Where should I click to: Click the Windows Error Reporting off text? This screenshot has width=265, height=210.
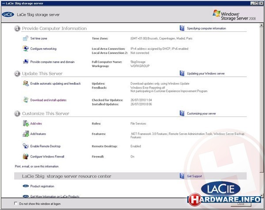pyautogui.click(x=148, y=88)
